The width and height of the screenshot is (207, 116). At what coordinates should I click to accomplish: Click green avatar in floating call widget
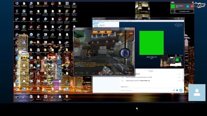(x=173, y=6)
